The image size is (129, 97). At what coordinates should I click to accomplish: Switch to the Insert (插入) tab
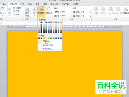click(4, 4)
